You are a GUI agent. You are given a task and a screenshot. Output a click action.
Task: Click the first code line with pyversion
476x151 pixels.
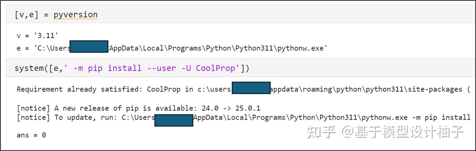(56, 15)
